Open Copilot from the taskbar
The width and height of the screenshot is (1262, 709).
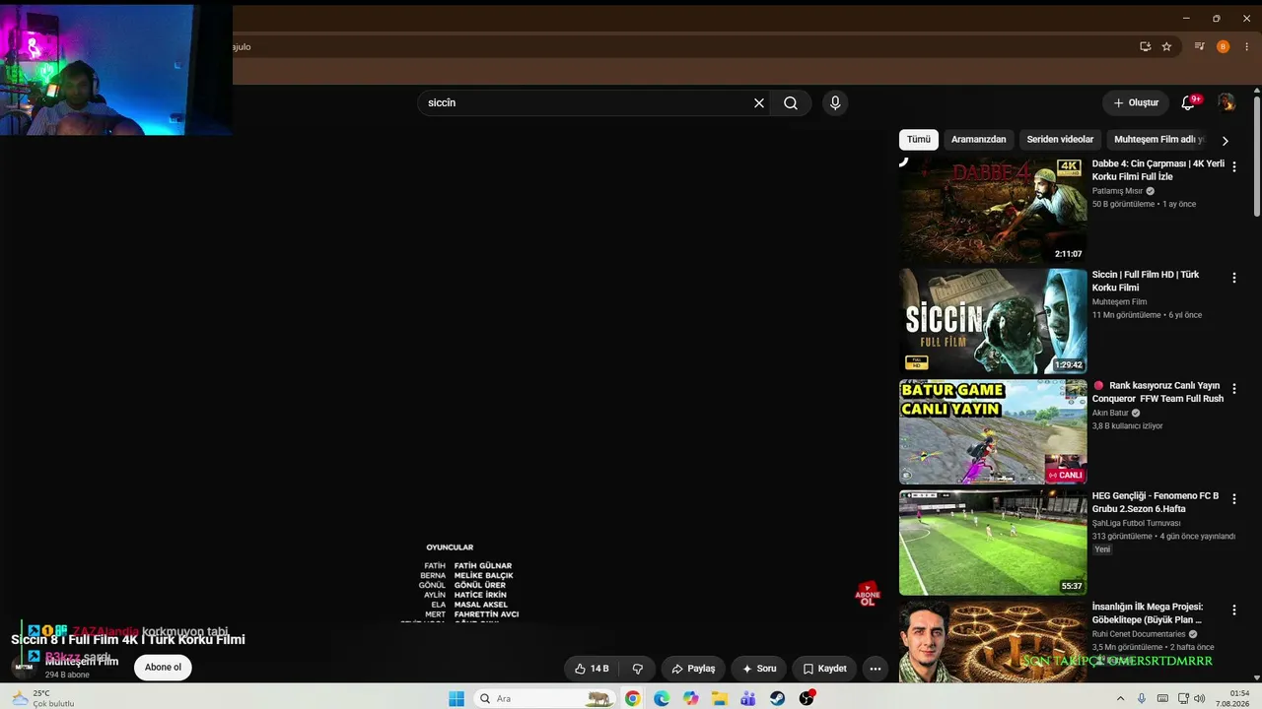point(690,698)
